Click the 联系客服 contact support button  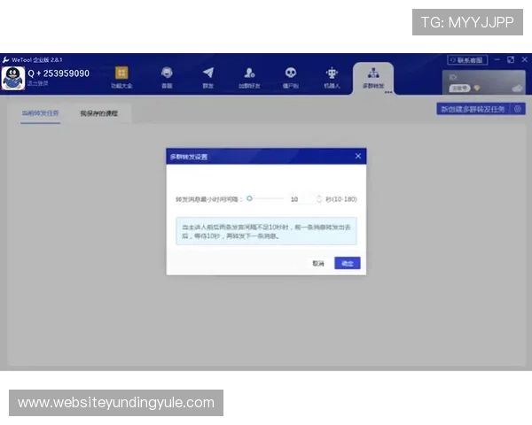tap(467, 60)
